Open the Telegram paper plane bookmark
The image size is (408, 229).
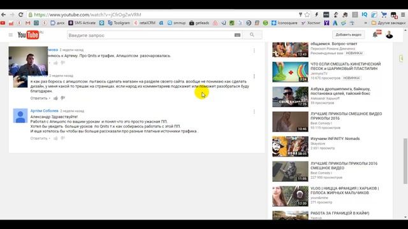pyautogui.click(x=223, y=23)
